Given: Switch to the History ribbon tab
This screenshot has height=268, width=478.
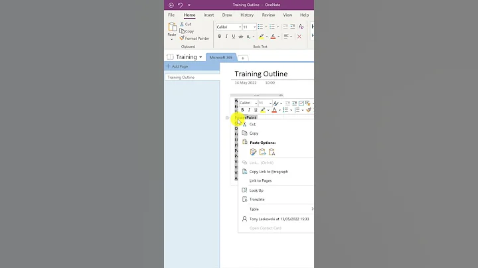Looking at the screenshot, I should 247,15.
